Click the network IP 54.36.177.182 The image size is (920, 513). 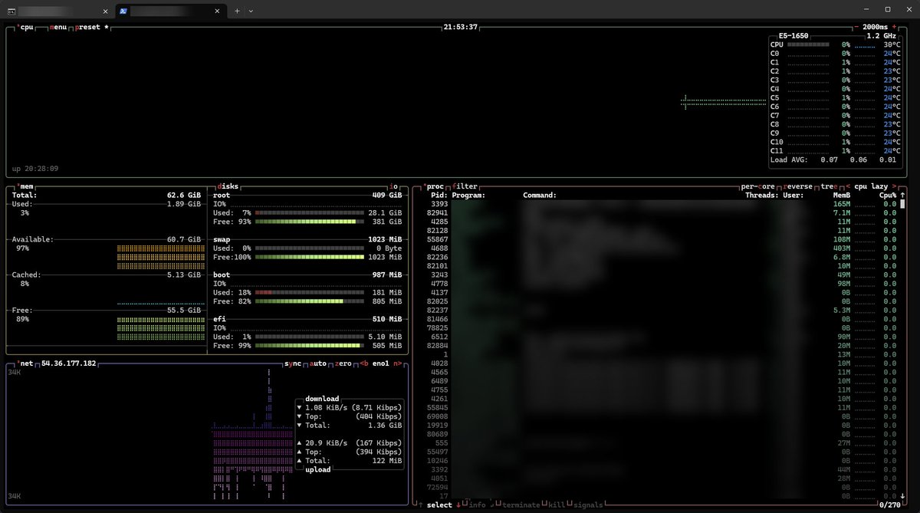click(x=69, y=363)
